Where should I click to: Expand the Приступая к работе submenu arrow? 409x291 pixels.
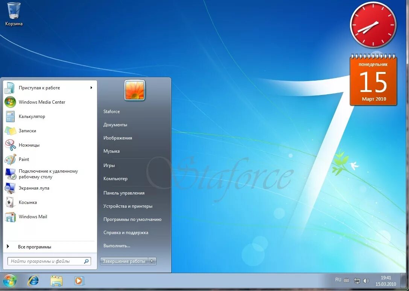tap(91, 88)
